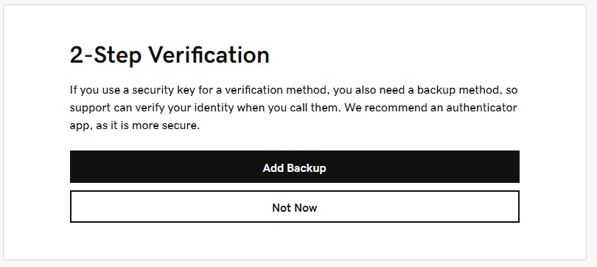The width and height of the screenshot is (597, 267).
Task: Click the empty white card area below the buttons
Action: (x=294, y=240)
